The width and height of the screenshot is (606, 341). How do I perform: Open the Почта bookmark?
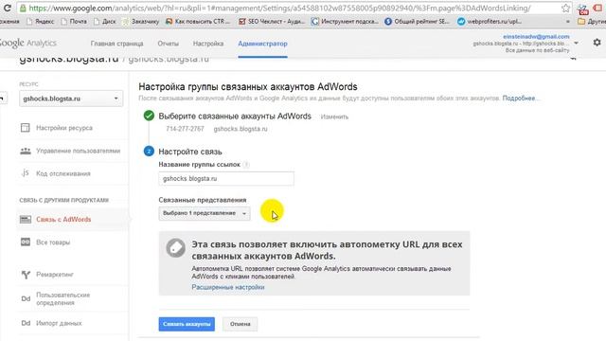[74, 22]
